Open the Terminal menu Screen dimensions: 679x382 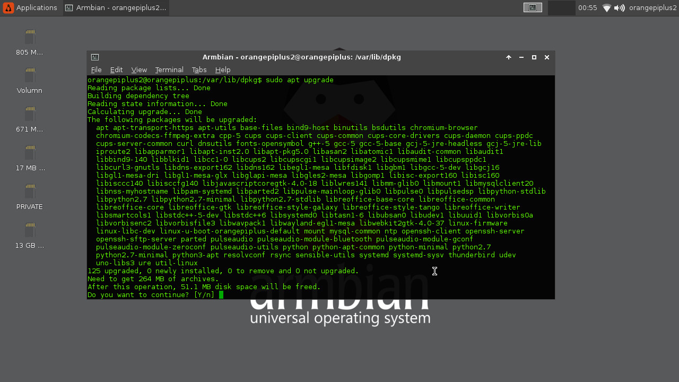coord(169,70)
